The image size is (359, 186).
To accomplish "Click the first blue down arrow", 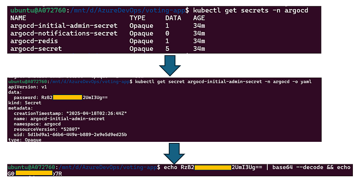I will click(x=170, y=65).
